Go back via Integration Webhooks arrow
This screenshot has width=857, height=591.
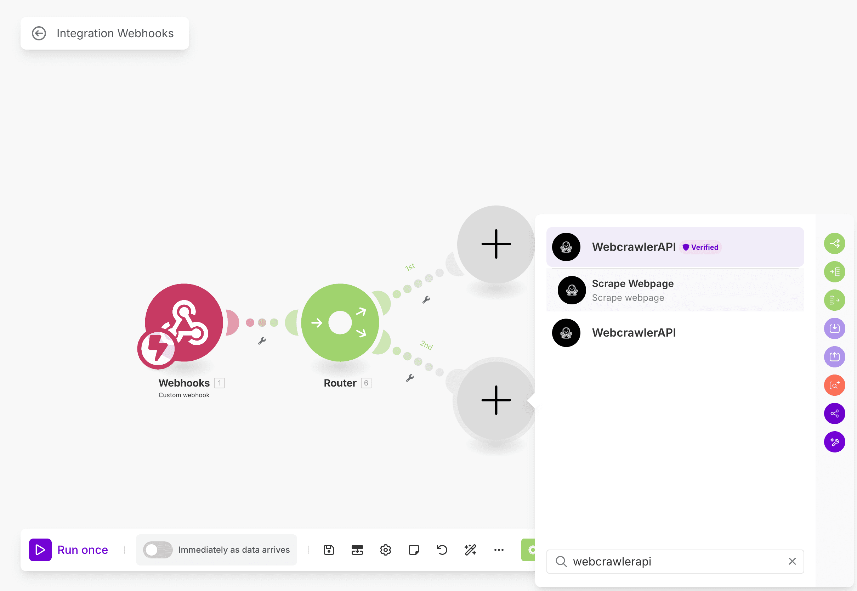point(40,33)
